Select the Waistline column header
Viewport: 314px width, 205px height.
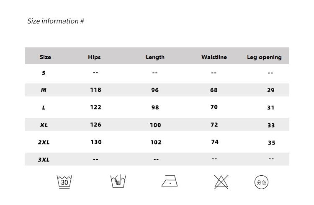coord(214,57)
